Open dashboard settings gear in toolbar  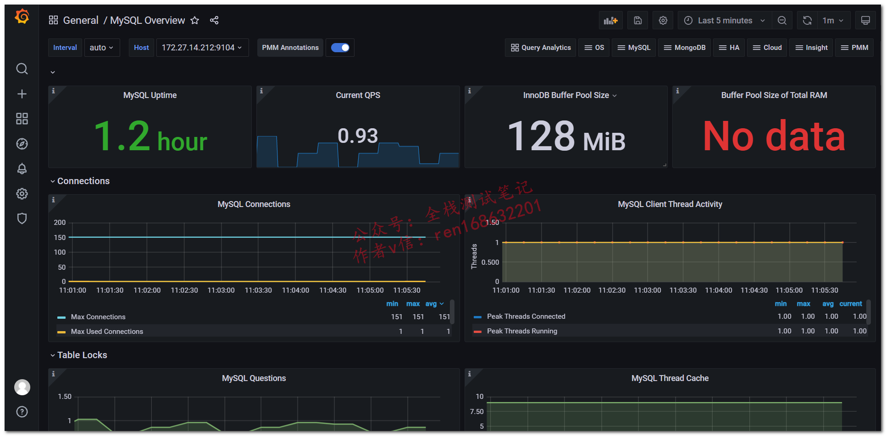[663, 20]
